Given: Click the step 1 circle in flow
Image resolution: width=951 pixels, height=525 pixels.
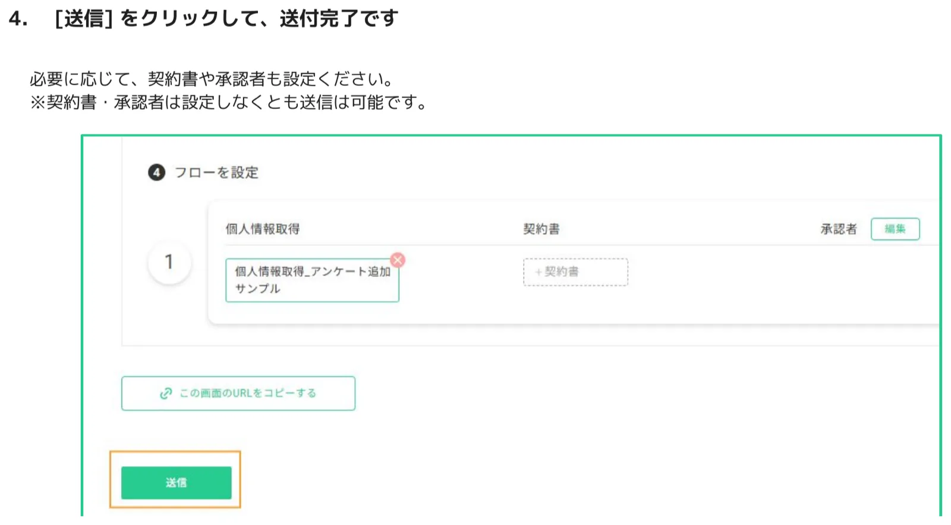Looking at the screenshot, I should [169, 262].
